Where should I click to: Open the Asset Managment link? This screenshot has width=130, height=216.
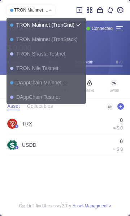[92, 206]
